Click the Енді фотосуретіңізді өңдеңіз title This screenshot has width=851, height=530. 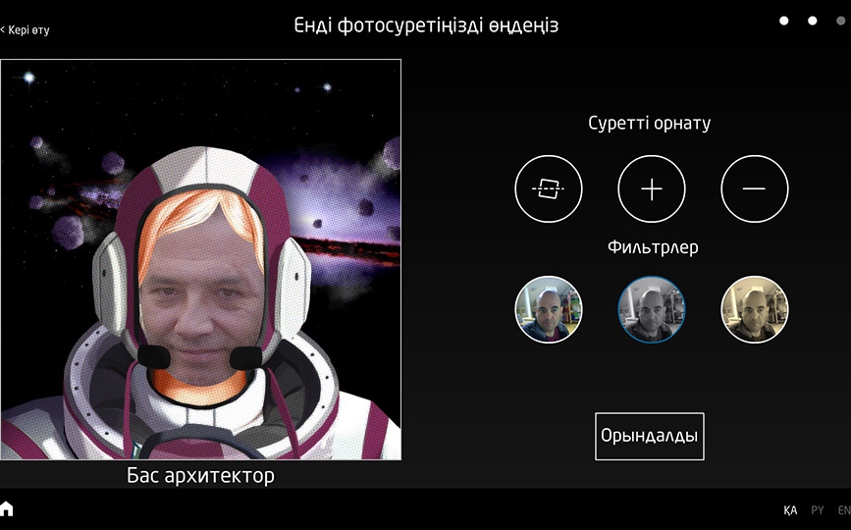(426, 26)
